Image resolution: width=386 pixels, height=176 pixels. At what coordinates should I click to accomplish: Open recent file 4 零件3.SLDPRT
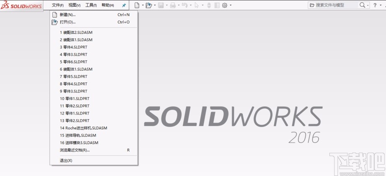[94, 54]
